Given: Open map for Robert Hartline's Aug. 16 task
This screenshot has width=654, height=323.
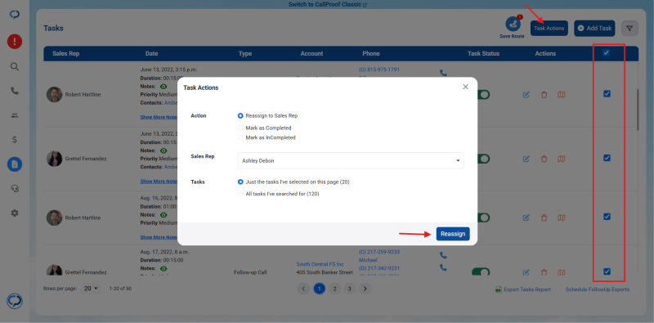Looking at the screenshot, I should [562, 218].
